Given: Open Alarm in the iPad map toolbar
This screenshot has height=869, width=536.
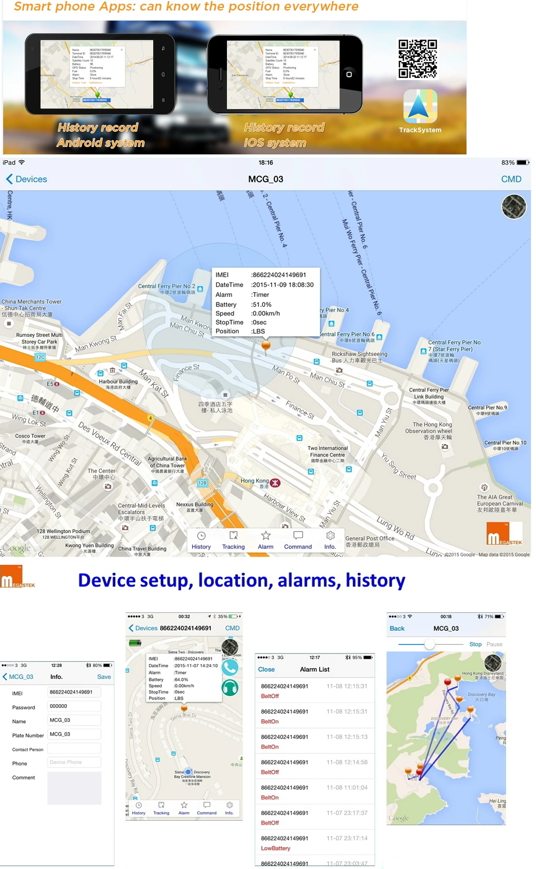Looking at the screenshot, I should click(266, 541).
